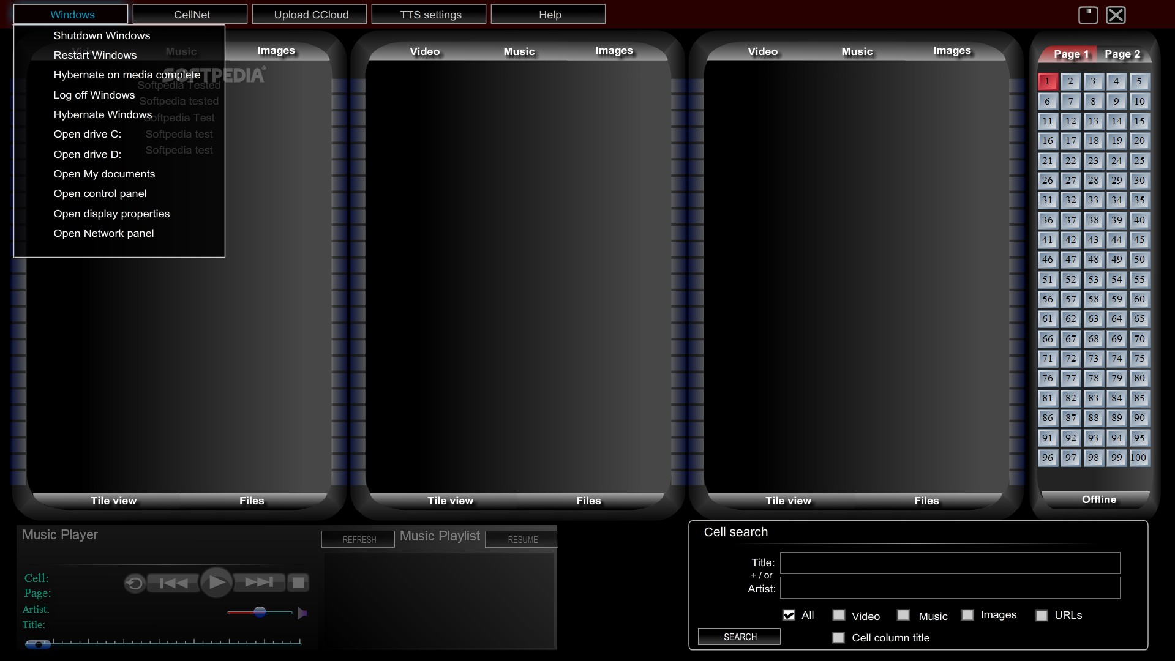Adjust the volume slider knob
This screenshot has width=1175, height=661.
(x=260, y=612)
